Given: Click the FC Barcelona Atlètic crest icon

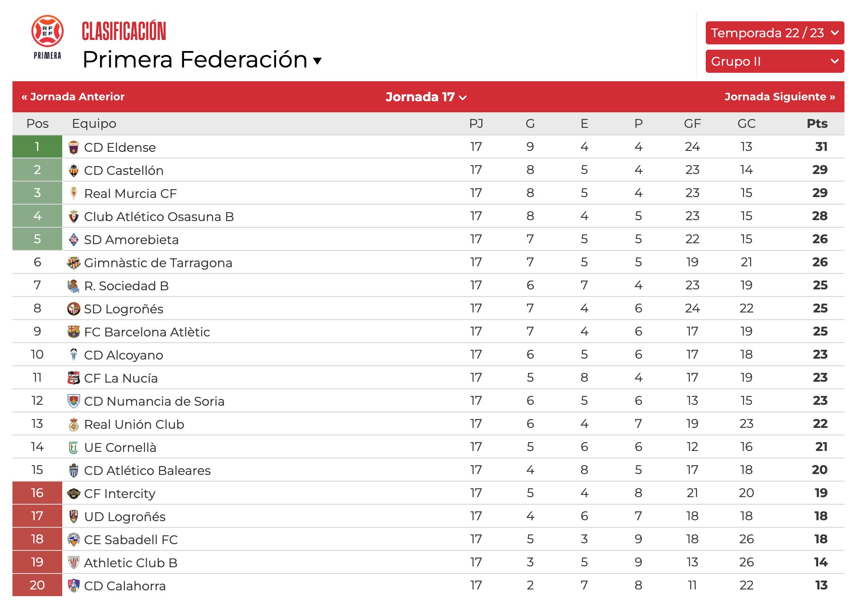Looking at the screenshot, I should point(74,332).
